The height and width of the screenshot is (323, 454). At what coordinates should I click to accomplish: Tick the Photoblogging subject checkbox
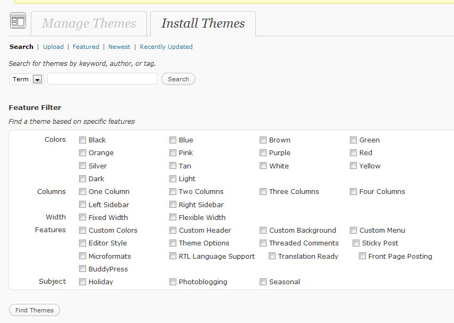click(173, 282)
